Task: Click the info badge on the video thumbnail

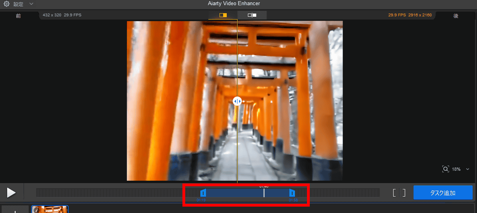Action: (x=36, y=209)
